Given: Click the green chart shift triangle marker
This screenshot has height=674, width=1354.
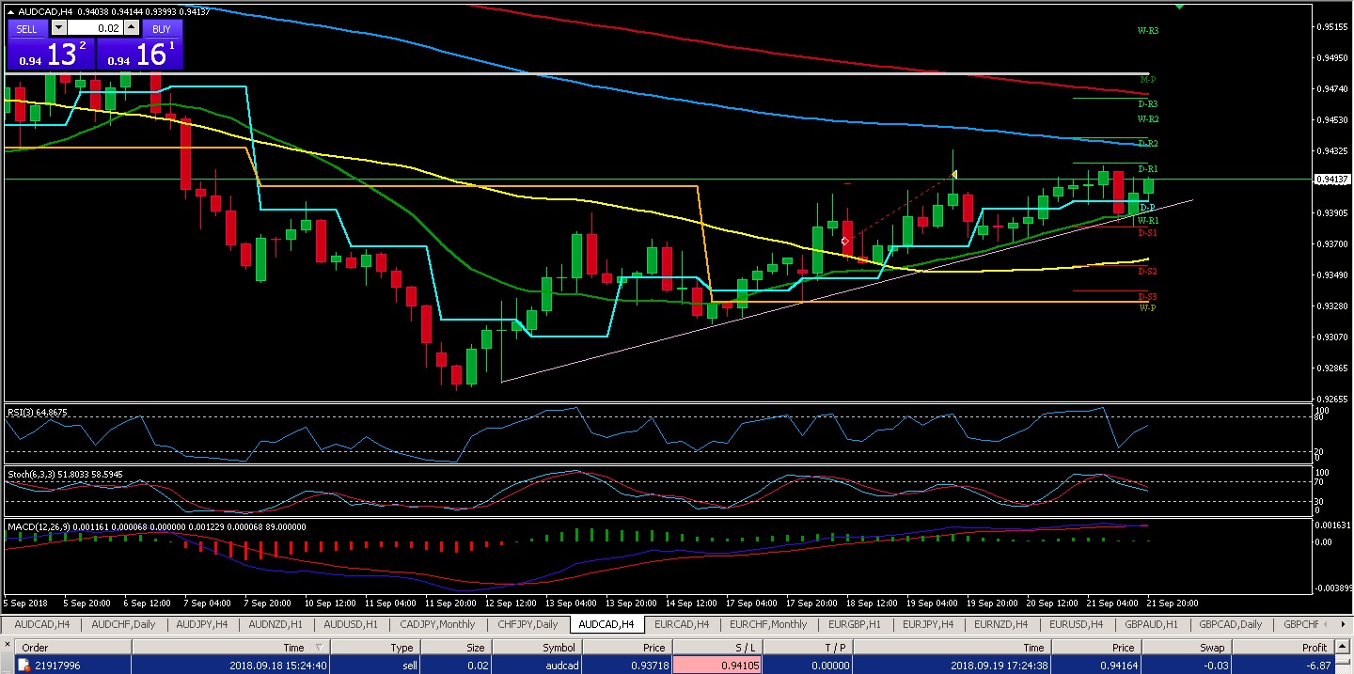Looking at the screenshot, I should pos(1179,7).
